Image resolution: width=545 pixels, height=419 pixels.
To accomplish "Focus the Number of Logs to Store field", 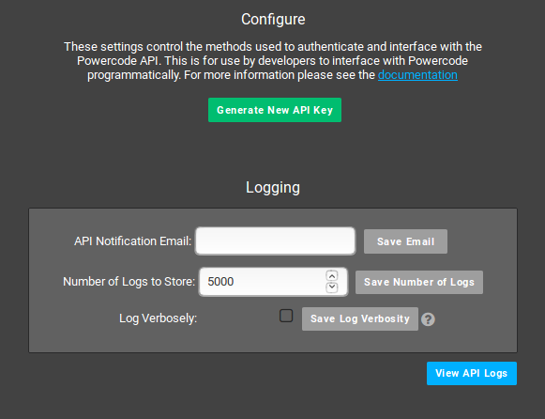I will (x=273, y=282).
